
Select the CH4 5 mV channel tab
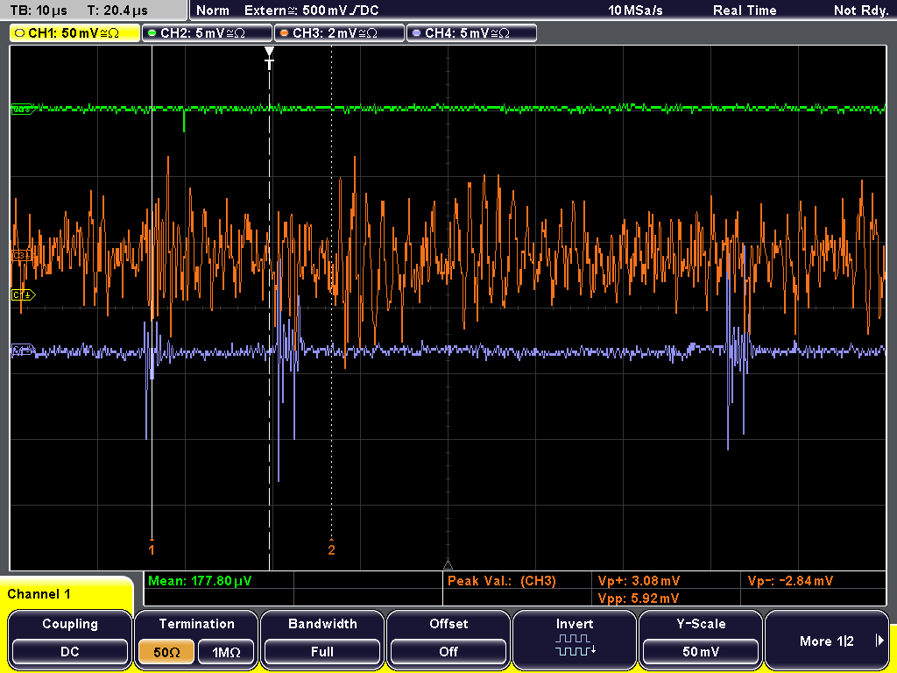(471, 33)
